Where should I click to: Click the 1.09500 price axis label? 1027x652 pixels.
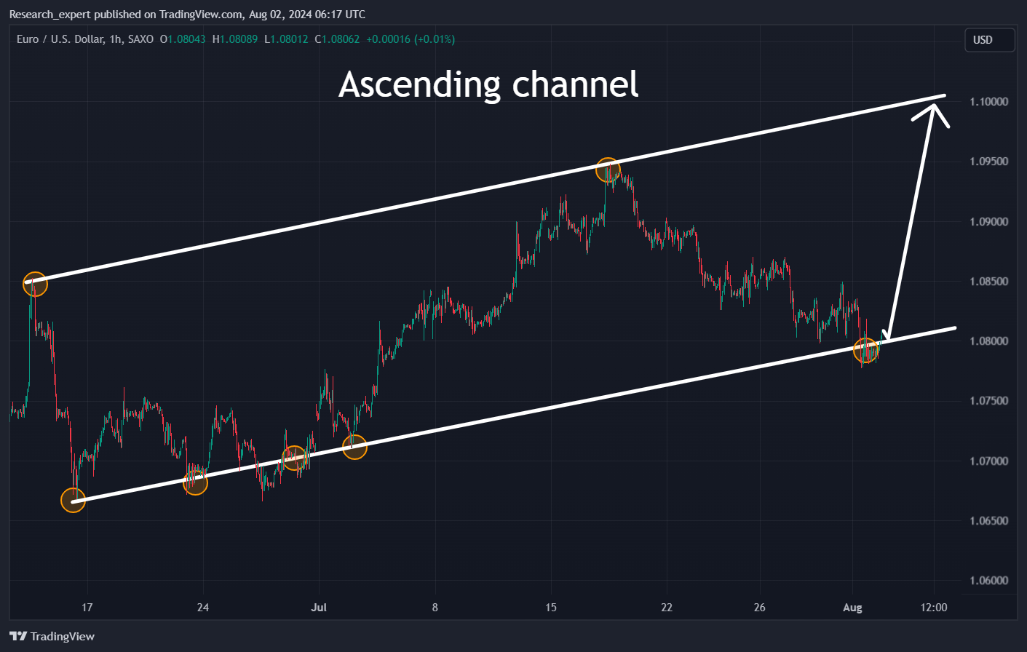(989, 162)
